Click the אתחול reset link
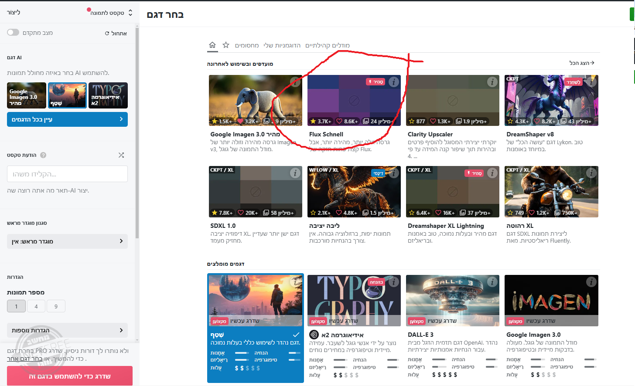This screenshot has height=386, width=635. (116, 34)
